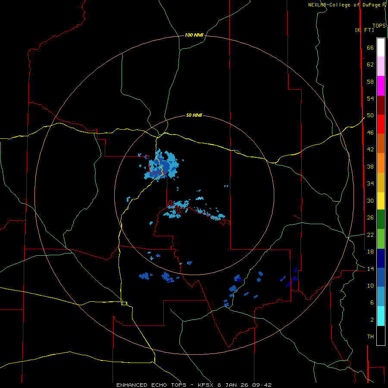Click the TH legend label
The height and width of the screenshot is (388, 388).
pos(370,336)
